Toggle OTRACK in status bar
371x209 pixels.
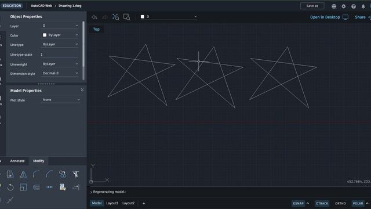(322, 203)
